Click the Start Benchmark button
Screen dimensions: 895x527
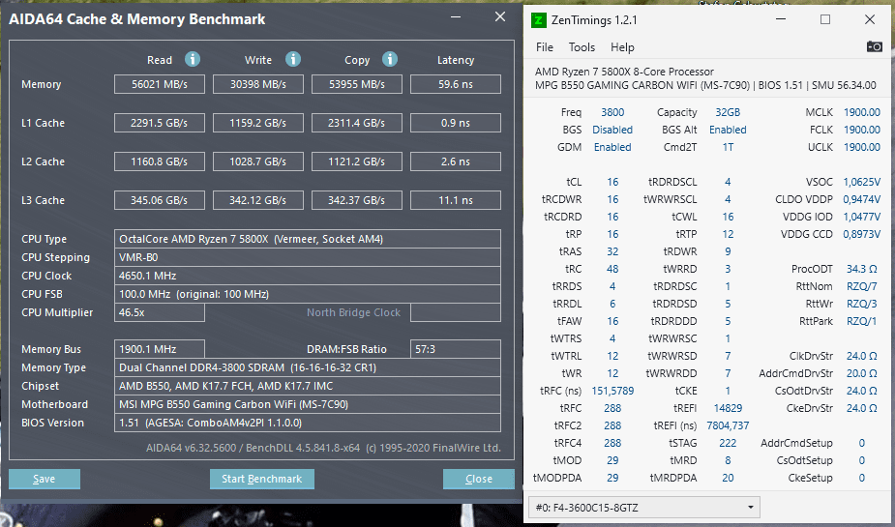point(262,479)
